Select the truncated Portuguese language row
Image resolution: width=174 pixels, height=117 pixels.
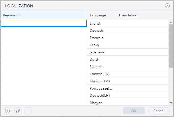128,88
